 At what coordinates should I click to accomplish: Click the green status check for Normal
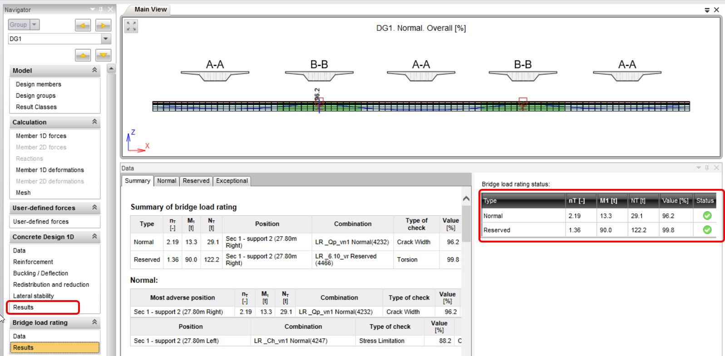pos(707,216)
